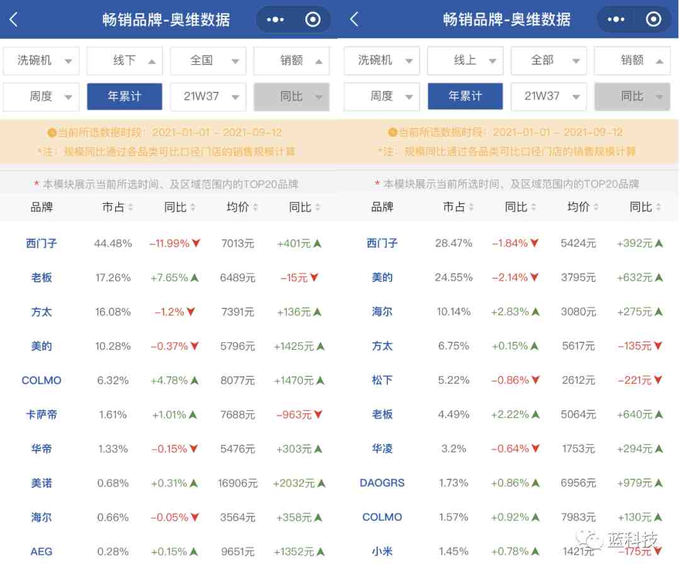
Task: Select 8077元 average price value
Action: point(237,381)
